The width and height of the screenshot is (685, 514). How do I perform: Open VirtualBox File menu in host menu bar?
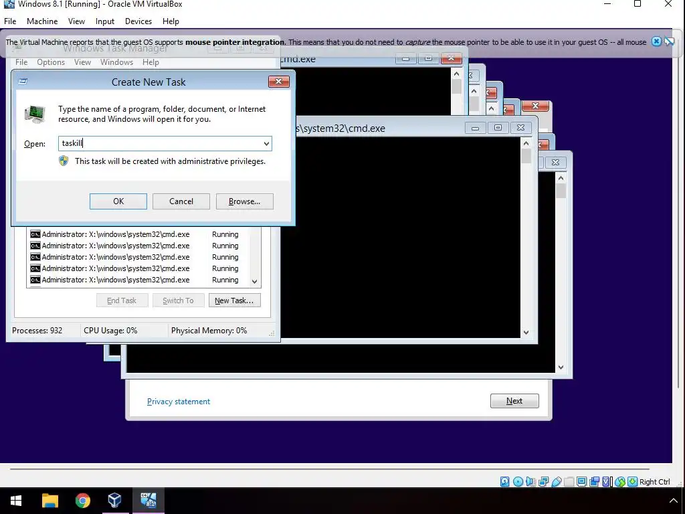pos(10,21)
